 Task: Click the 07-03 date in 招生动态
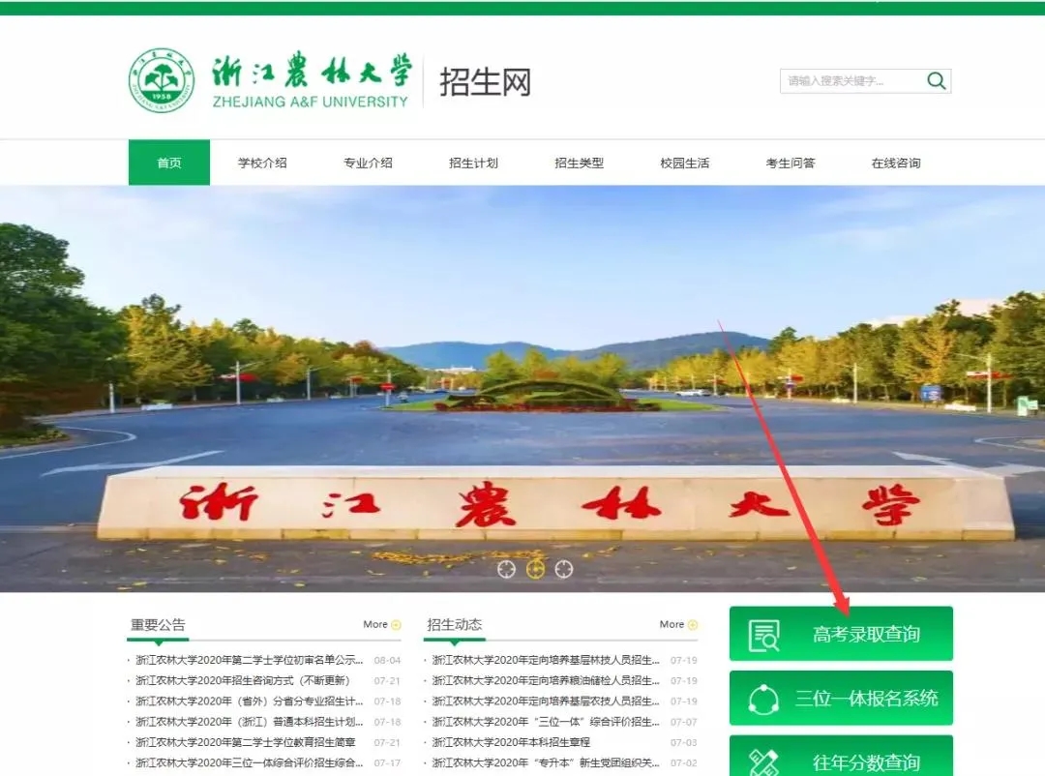(684, 742)
